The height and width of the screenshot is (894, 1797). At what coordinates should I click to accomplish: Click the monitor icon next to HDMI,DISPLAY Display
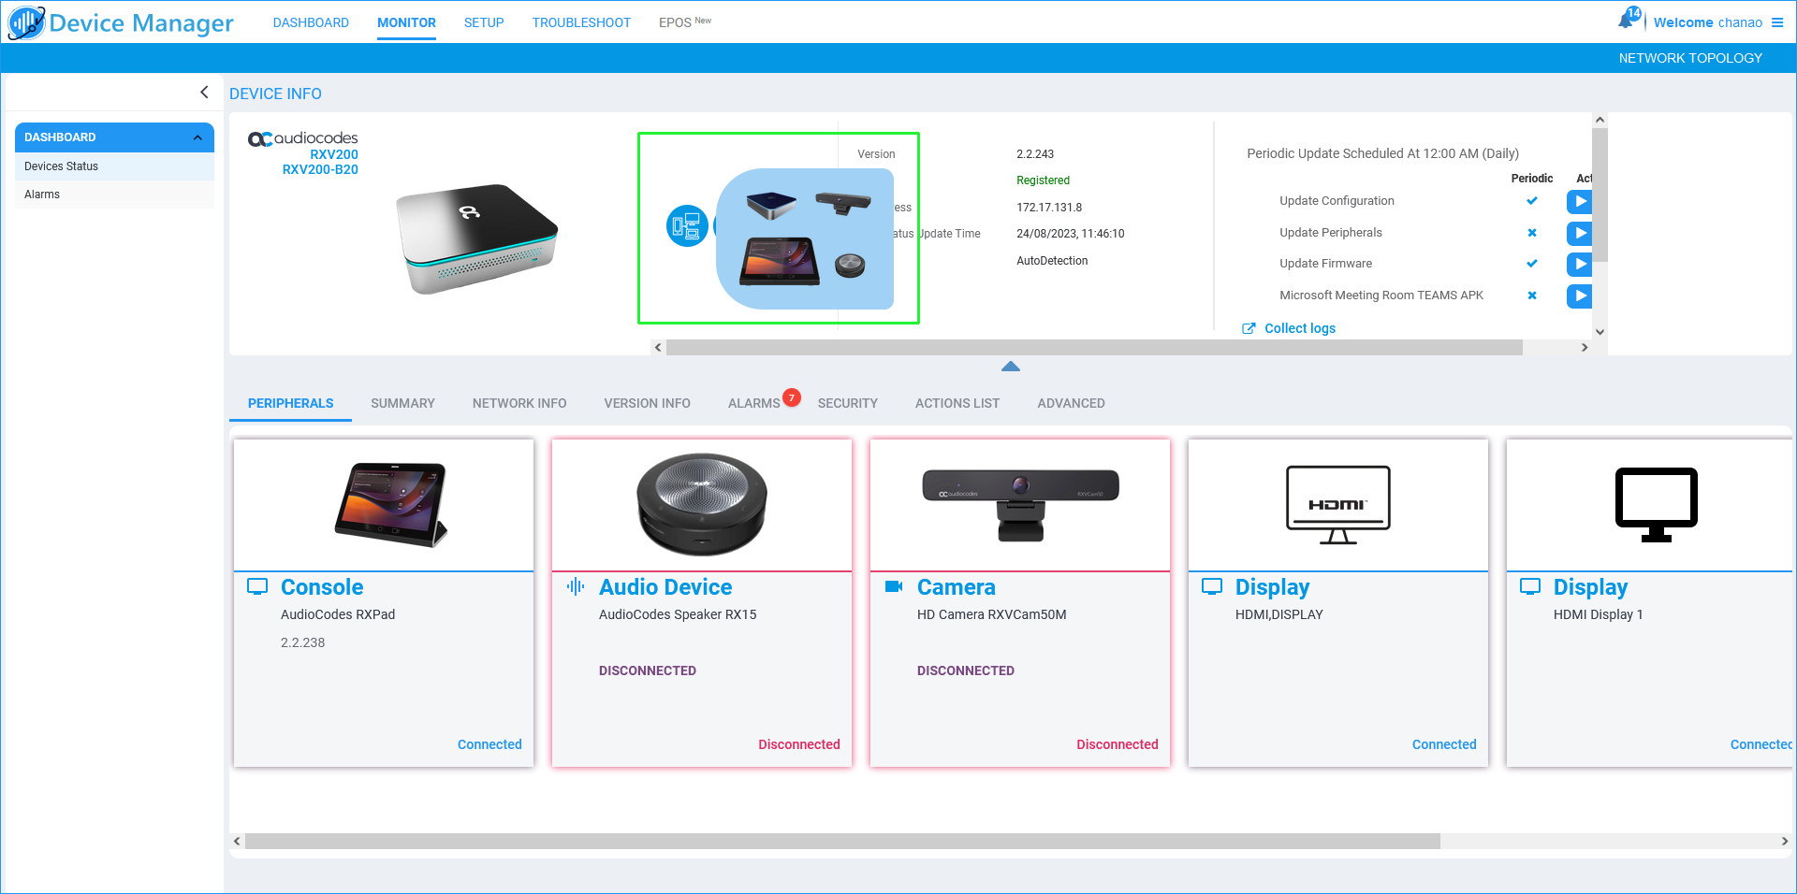(1212, 586)
